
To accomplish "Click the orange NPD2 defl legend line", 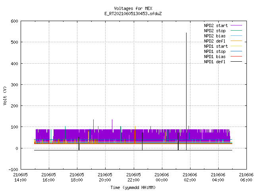I will coord(237,41).
